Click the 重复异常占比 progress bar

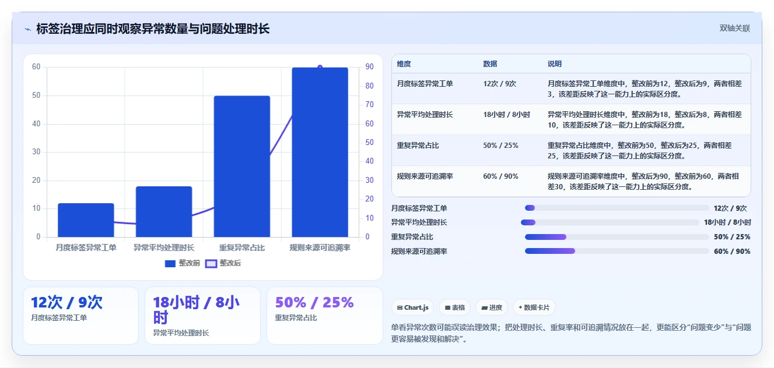click(617, 237)
